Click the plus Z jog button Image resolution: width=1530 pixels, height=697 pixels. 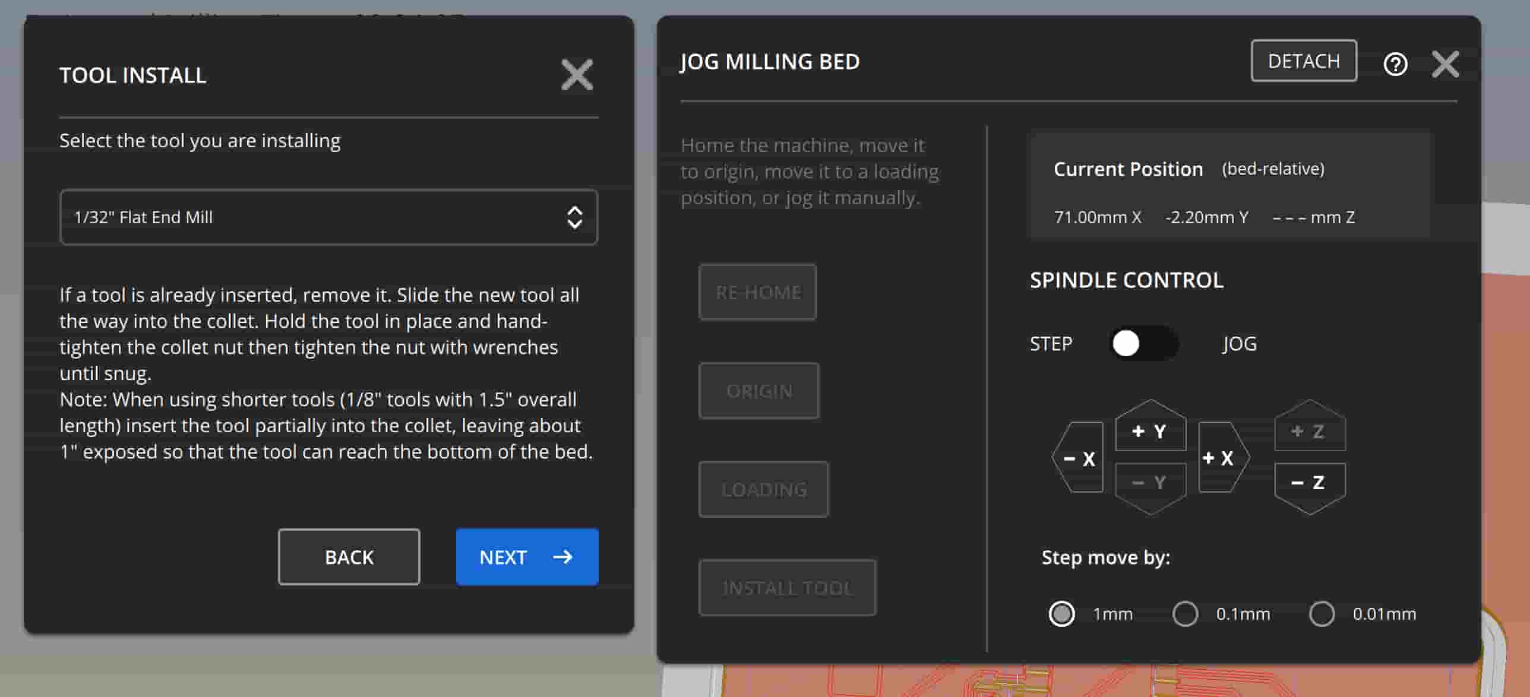tap(1309, 430)
